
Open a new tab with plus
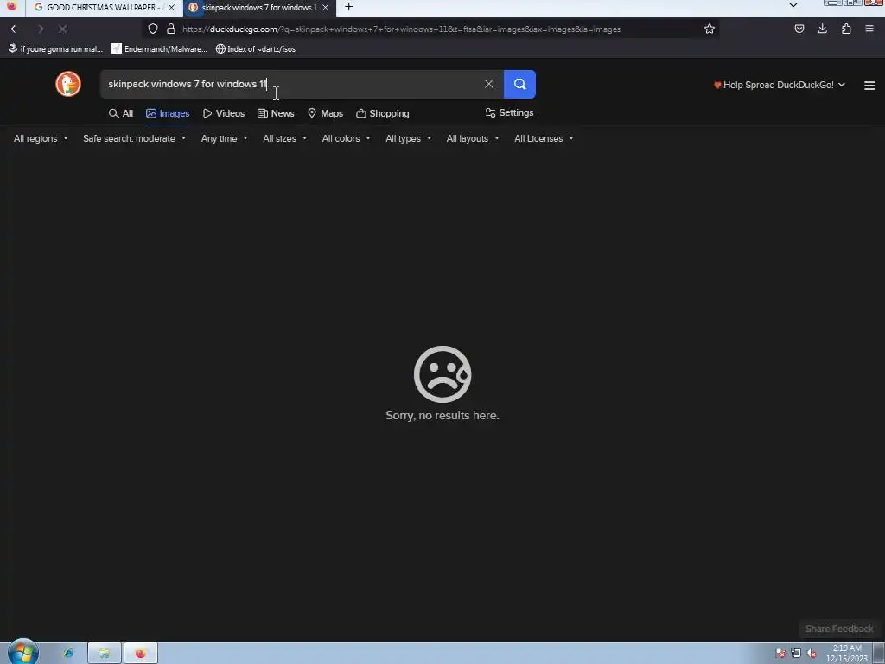point(349,7)
